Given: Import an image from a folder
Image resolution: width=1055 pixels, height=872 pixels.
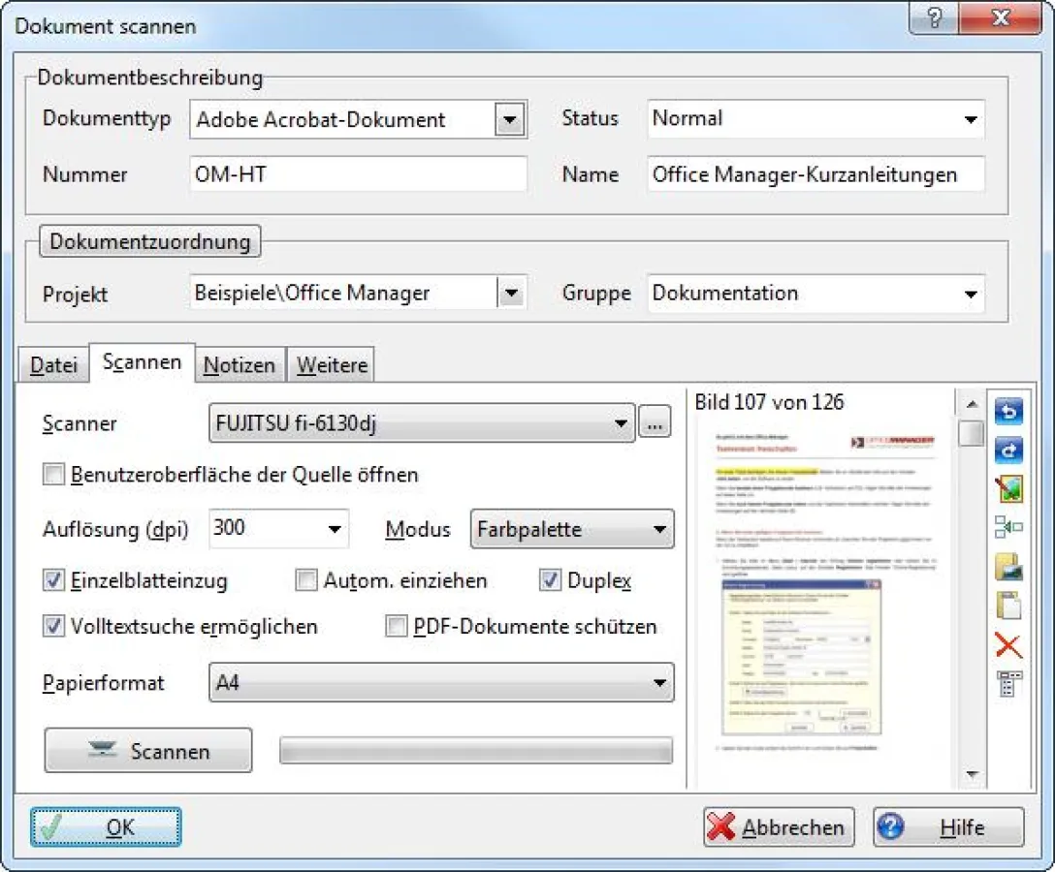Looking at the screenshot, I should click(1008, 568).
